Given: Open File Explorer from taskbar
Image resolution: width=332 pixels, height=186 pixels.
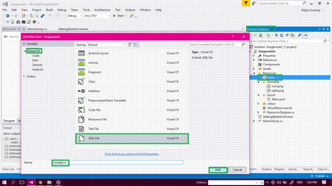Looking at the screenshot, I should coord(50,182).
